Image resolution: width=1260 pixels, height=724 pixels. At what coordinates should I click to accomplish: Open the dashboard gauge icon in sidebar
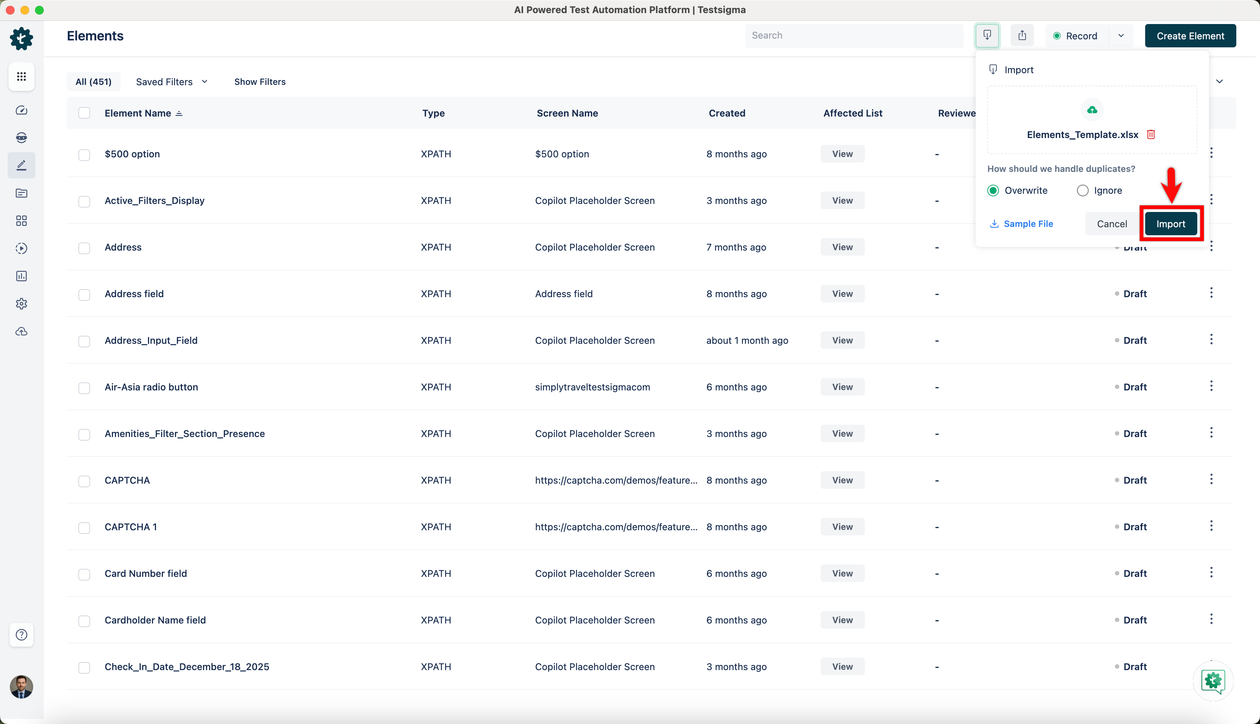click(x=22, y=110)
